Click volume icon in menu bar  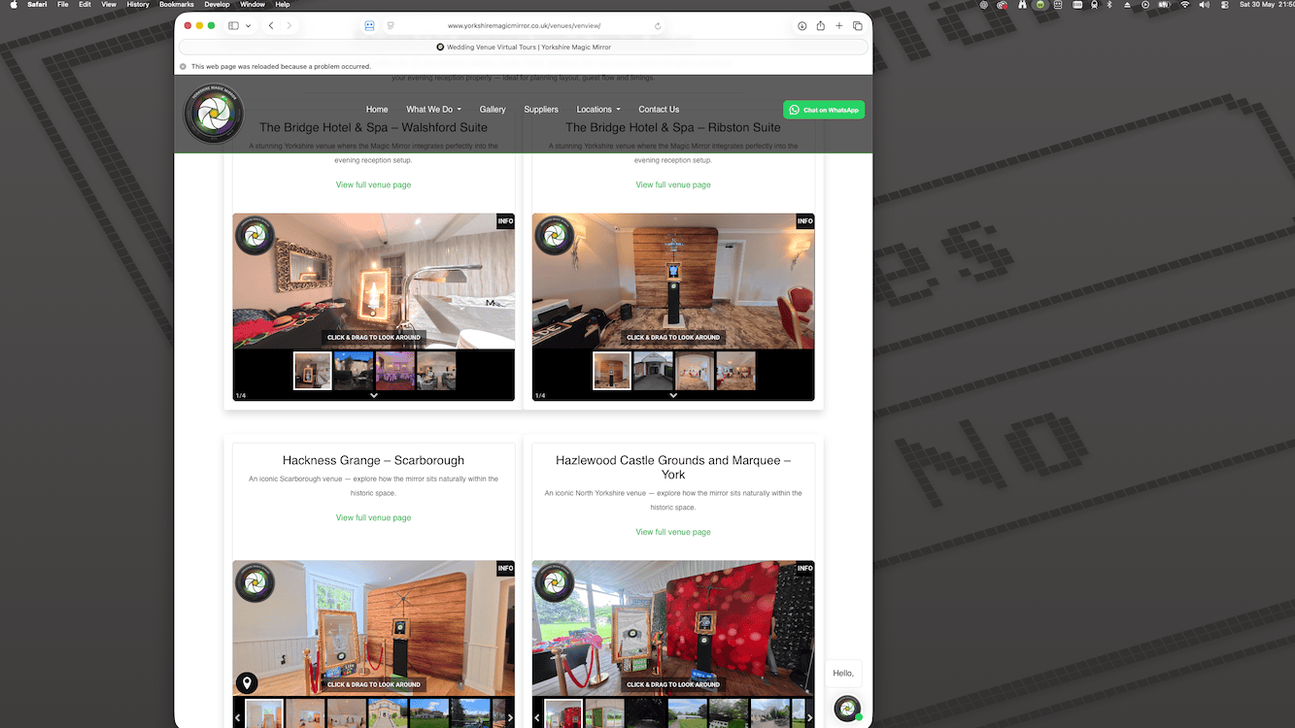point(1205,5)
